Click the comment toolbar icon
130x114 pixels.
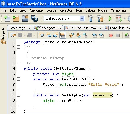127,35
